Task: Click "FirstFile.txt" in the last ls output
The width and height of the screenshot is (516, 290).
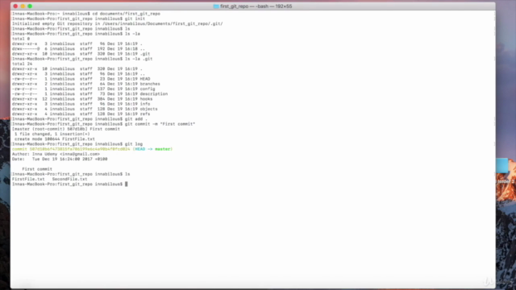Action: coord(28,179)
